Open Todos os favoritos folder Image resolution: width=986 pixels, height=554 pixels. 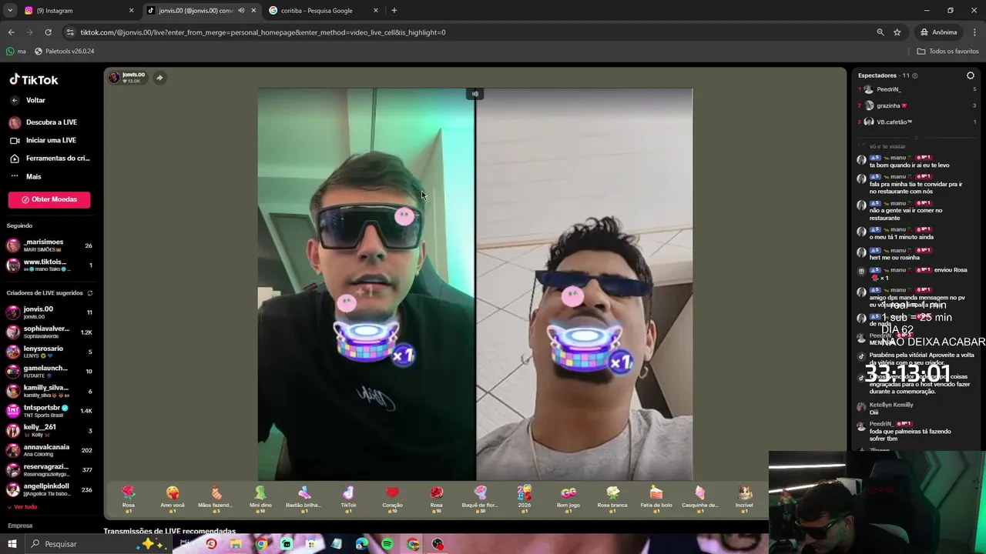[x=948, y=52]
